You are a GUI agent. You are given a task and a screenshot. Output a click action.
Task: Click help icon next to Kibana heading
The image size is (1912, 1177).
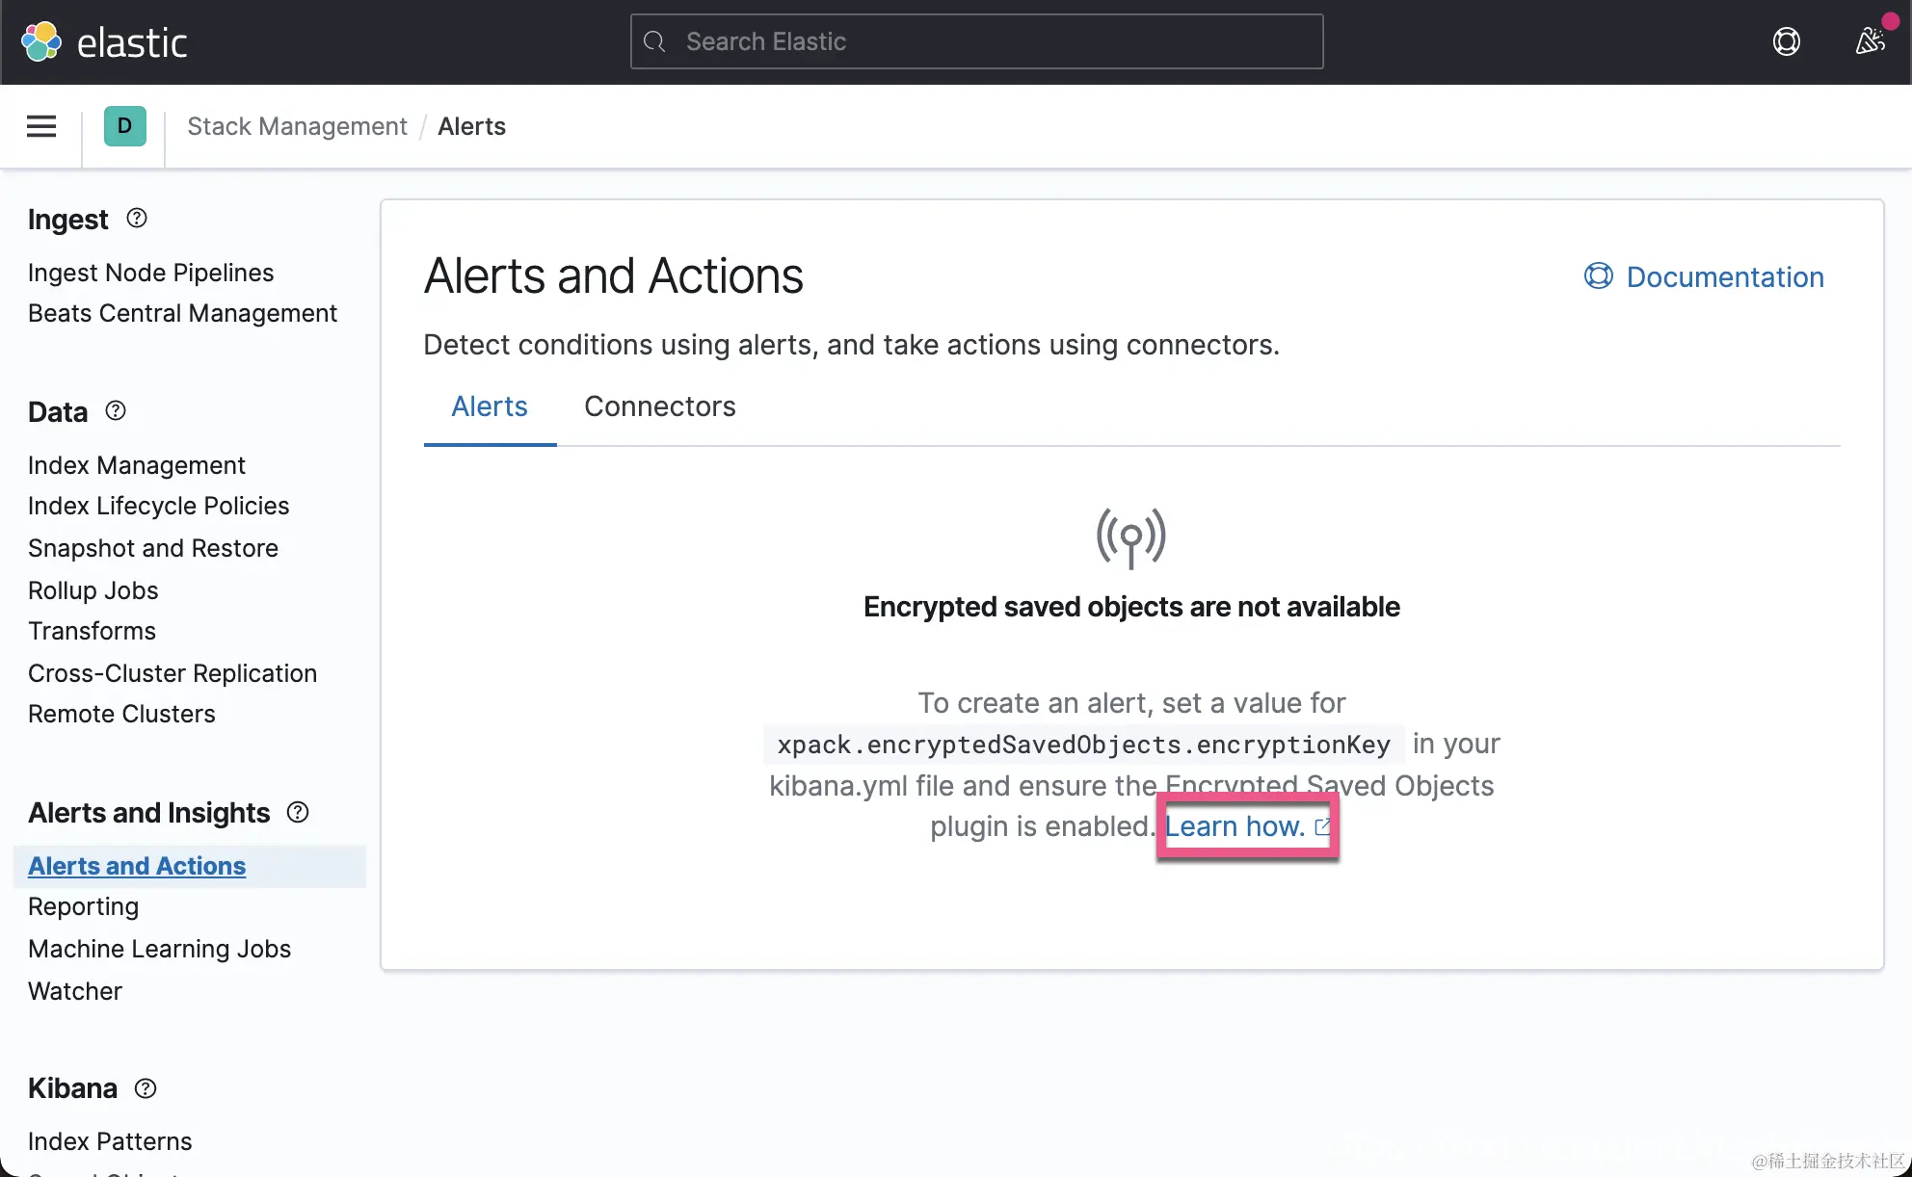coord(146,1088)
